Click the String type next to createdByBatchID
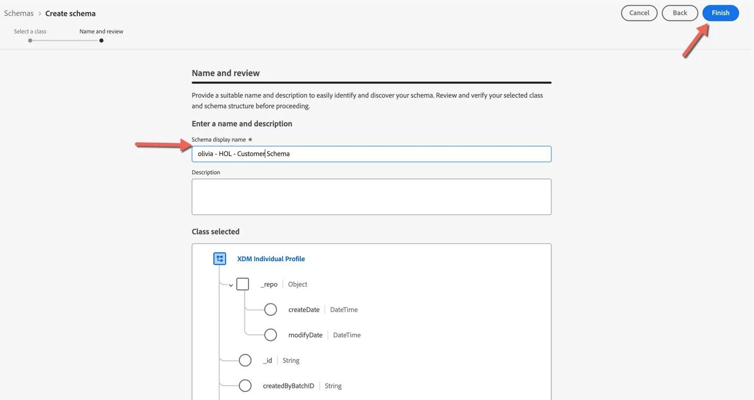Viewport: 754px width, 400px height. [x=333, y=386]
